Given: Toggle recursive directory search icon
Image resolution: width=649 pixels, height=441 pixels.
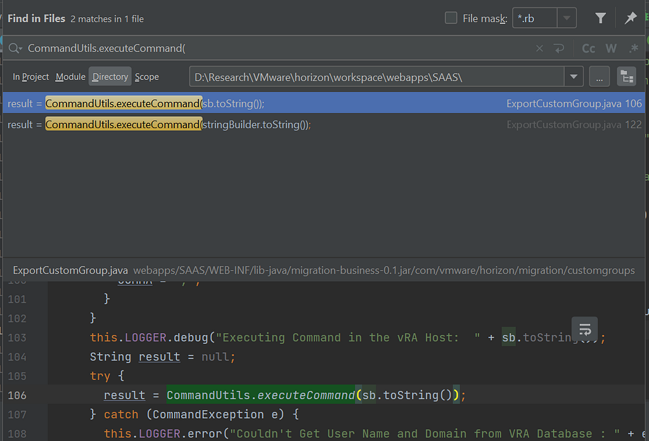Looking at the screenshot, I should (x=627, y=77).
